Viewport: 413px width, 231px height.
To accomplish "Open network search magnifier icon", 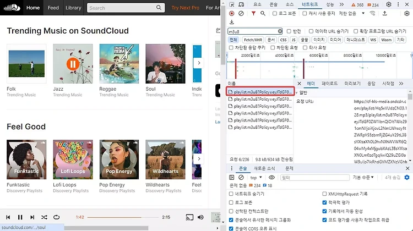I will click(x=263, y=13).
